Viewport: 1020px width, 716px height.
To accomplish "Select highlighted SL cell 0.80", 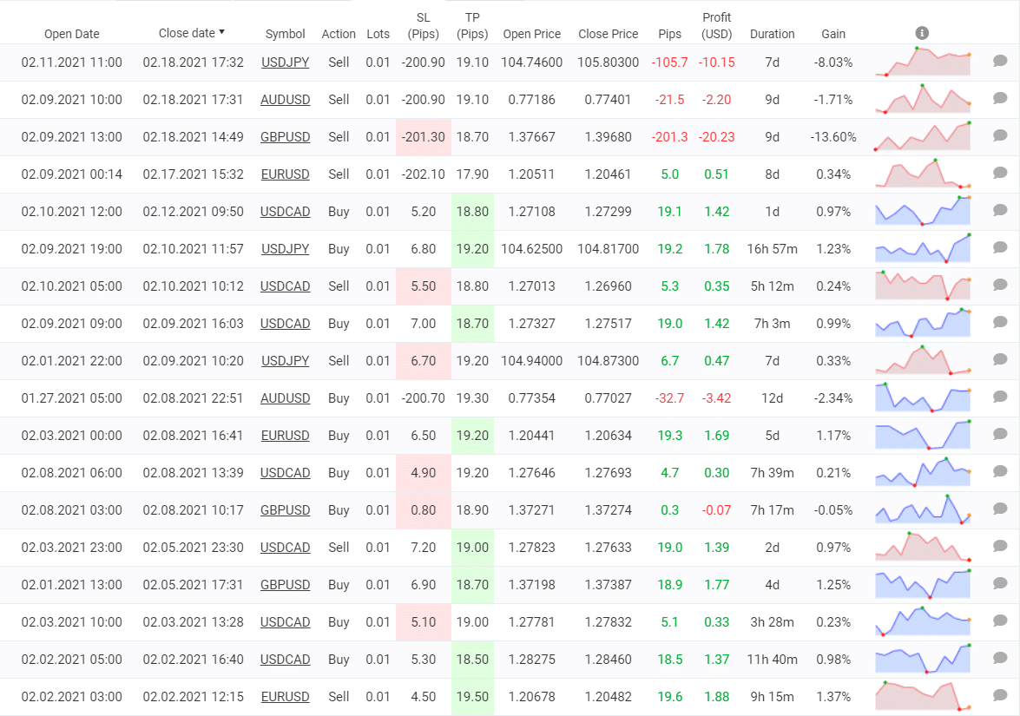I will (424, 510).
